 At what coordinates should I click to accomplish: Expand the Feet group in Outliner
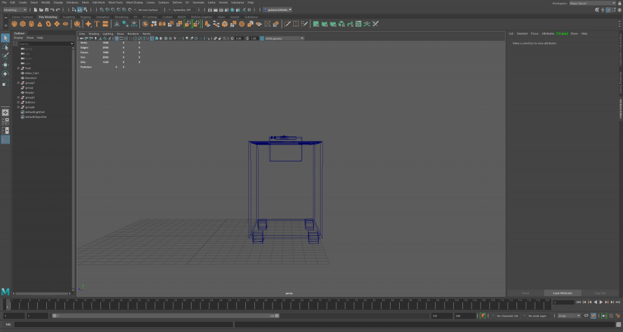pyautogui.click(x=18, y=68)
